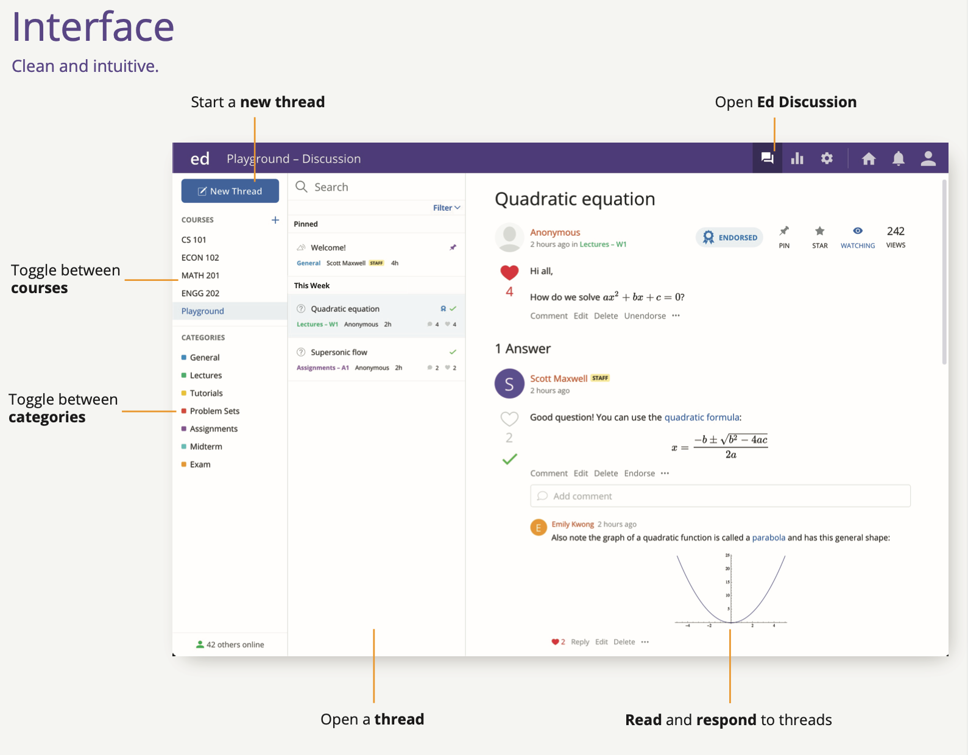Open the analytics bar chart icon
The image size is (968, 755).
click(x=797, y=158)
